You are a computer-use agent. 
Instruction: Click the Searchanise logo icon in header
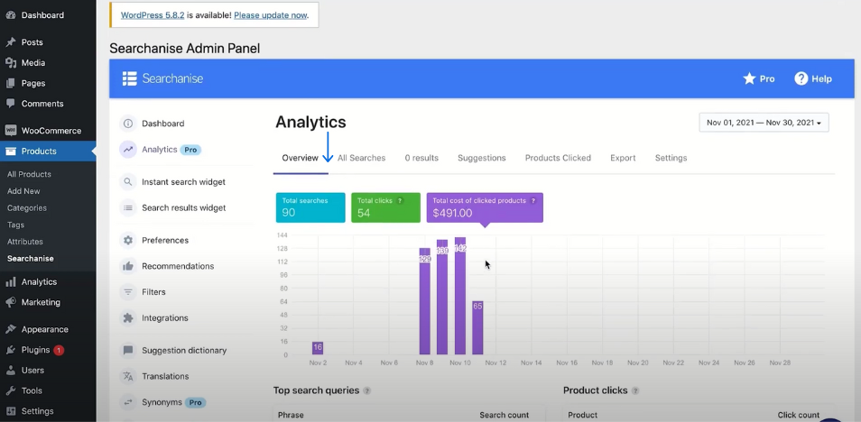130,78
